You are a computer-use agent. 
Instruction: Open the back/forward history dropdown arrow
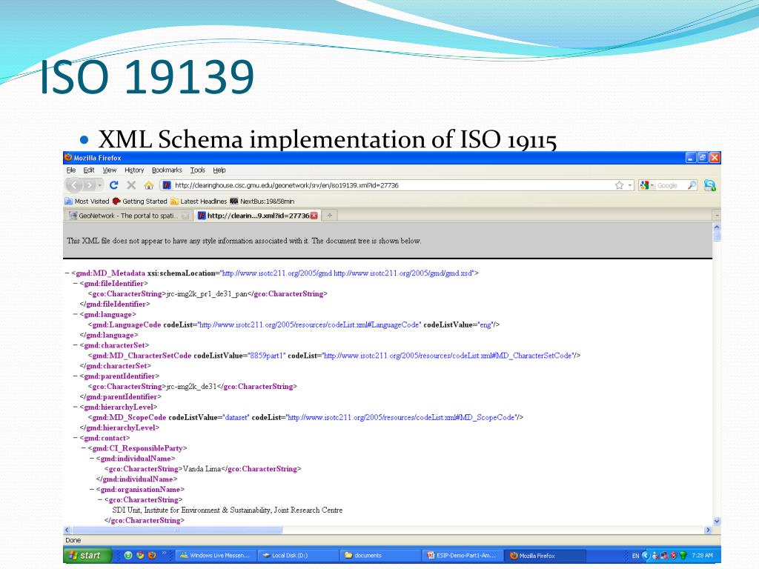[x=100, y=185]
